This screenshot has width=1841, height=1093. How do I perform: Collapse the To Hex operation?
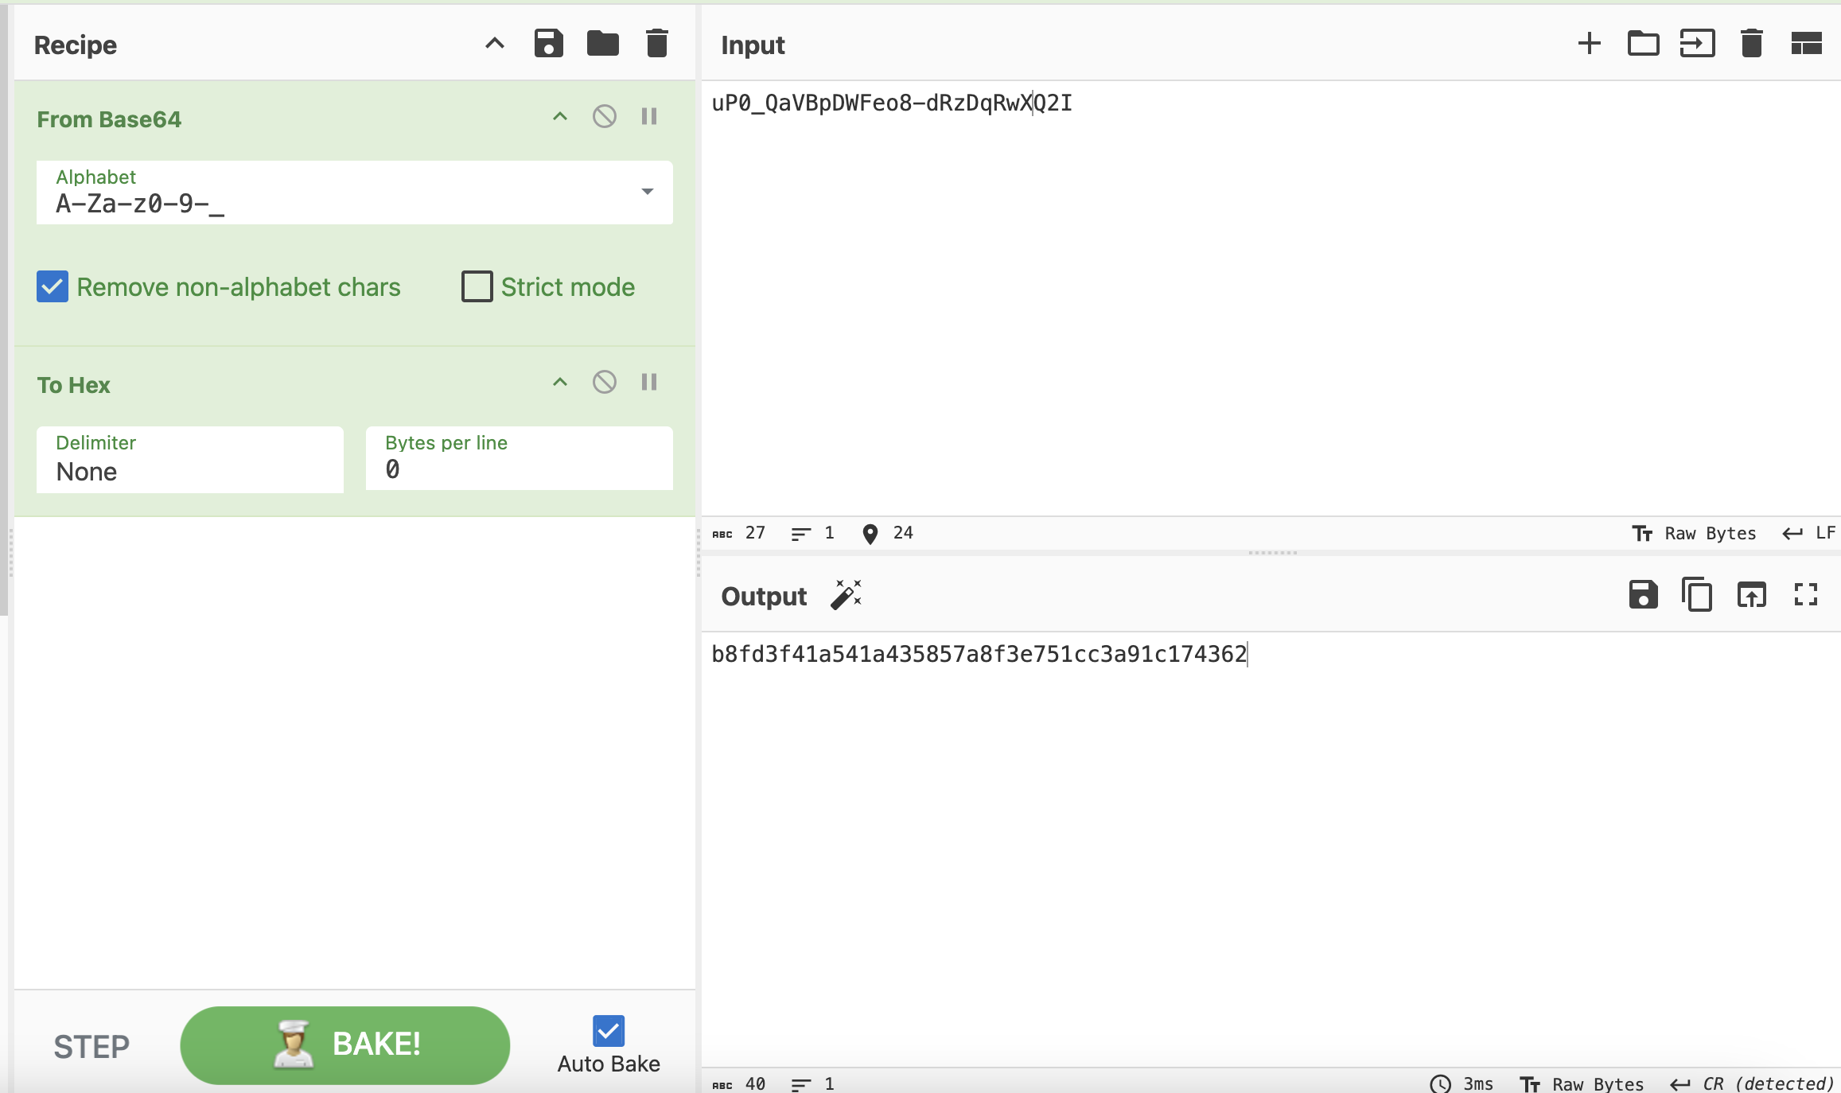point(560,383)
